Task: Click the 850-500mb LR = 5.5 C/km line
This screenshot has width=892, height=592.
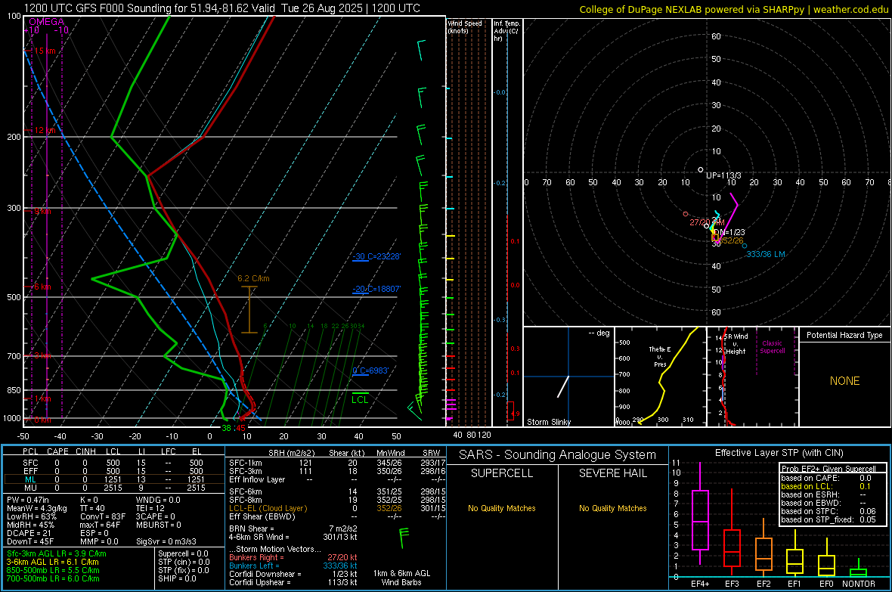Action: (53, 570)
